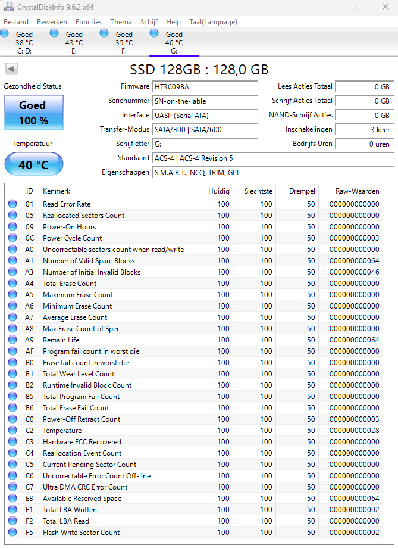Click the status orb for Number of Valid Spare Blocks

[x=12, y=260]
